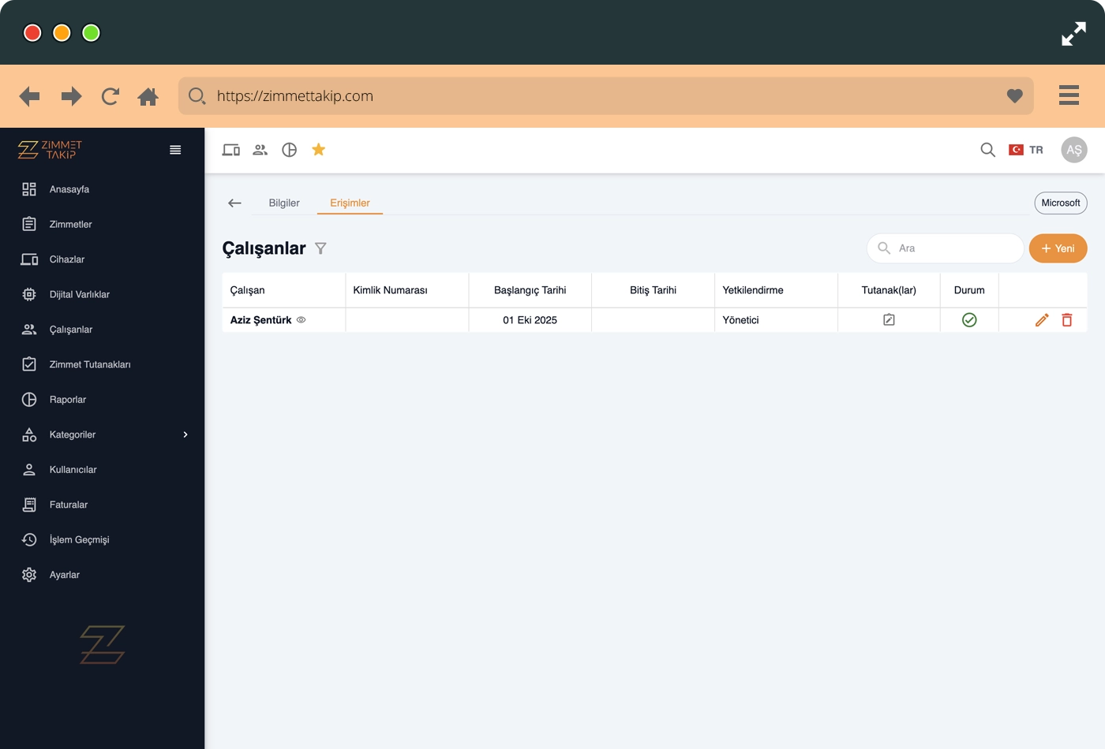Switch to the Bilgiler tab
Screen dimensions: 1105x749
(x=284, y=203)
